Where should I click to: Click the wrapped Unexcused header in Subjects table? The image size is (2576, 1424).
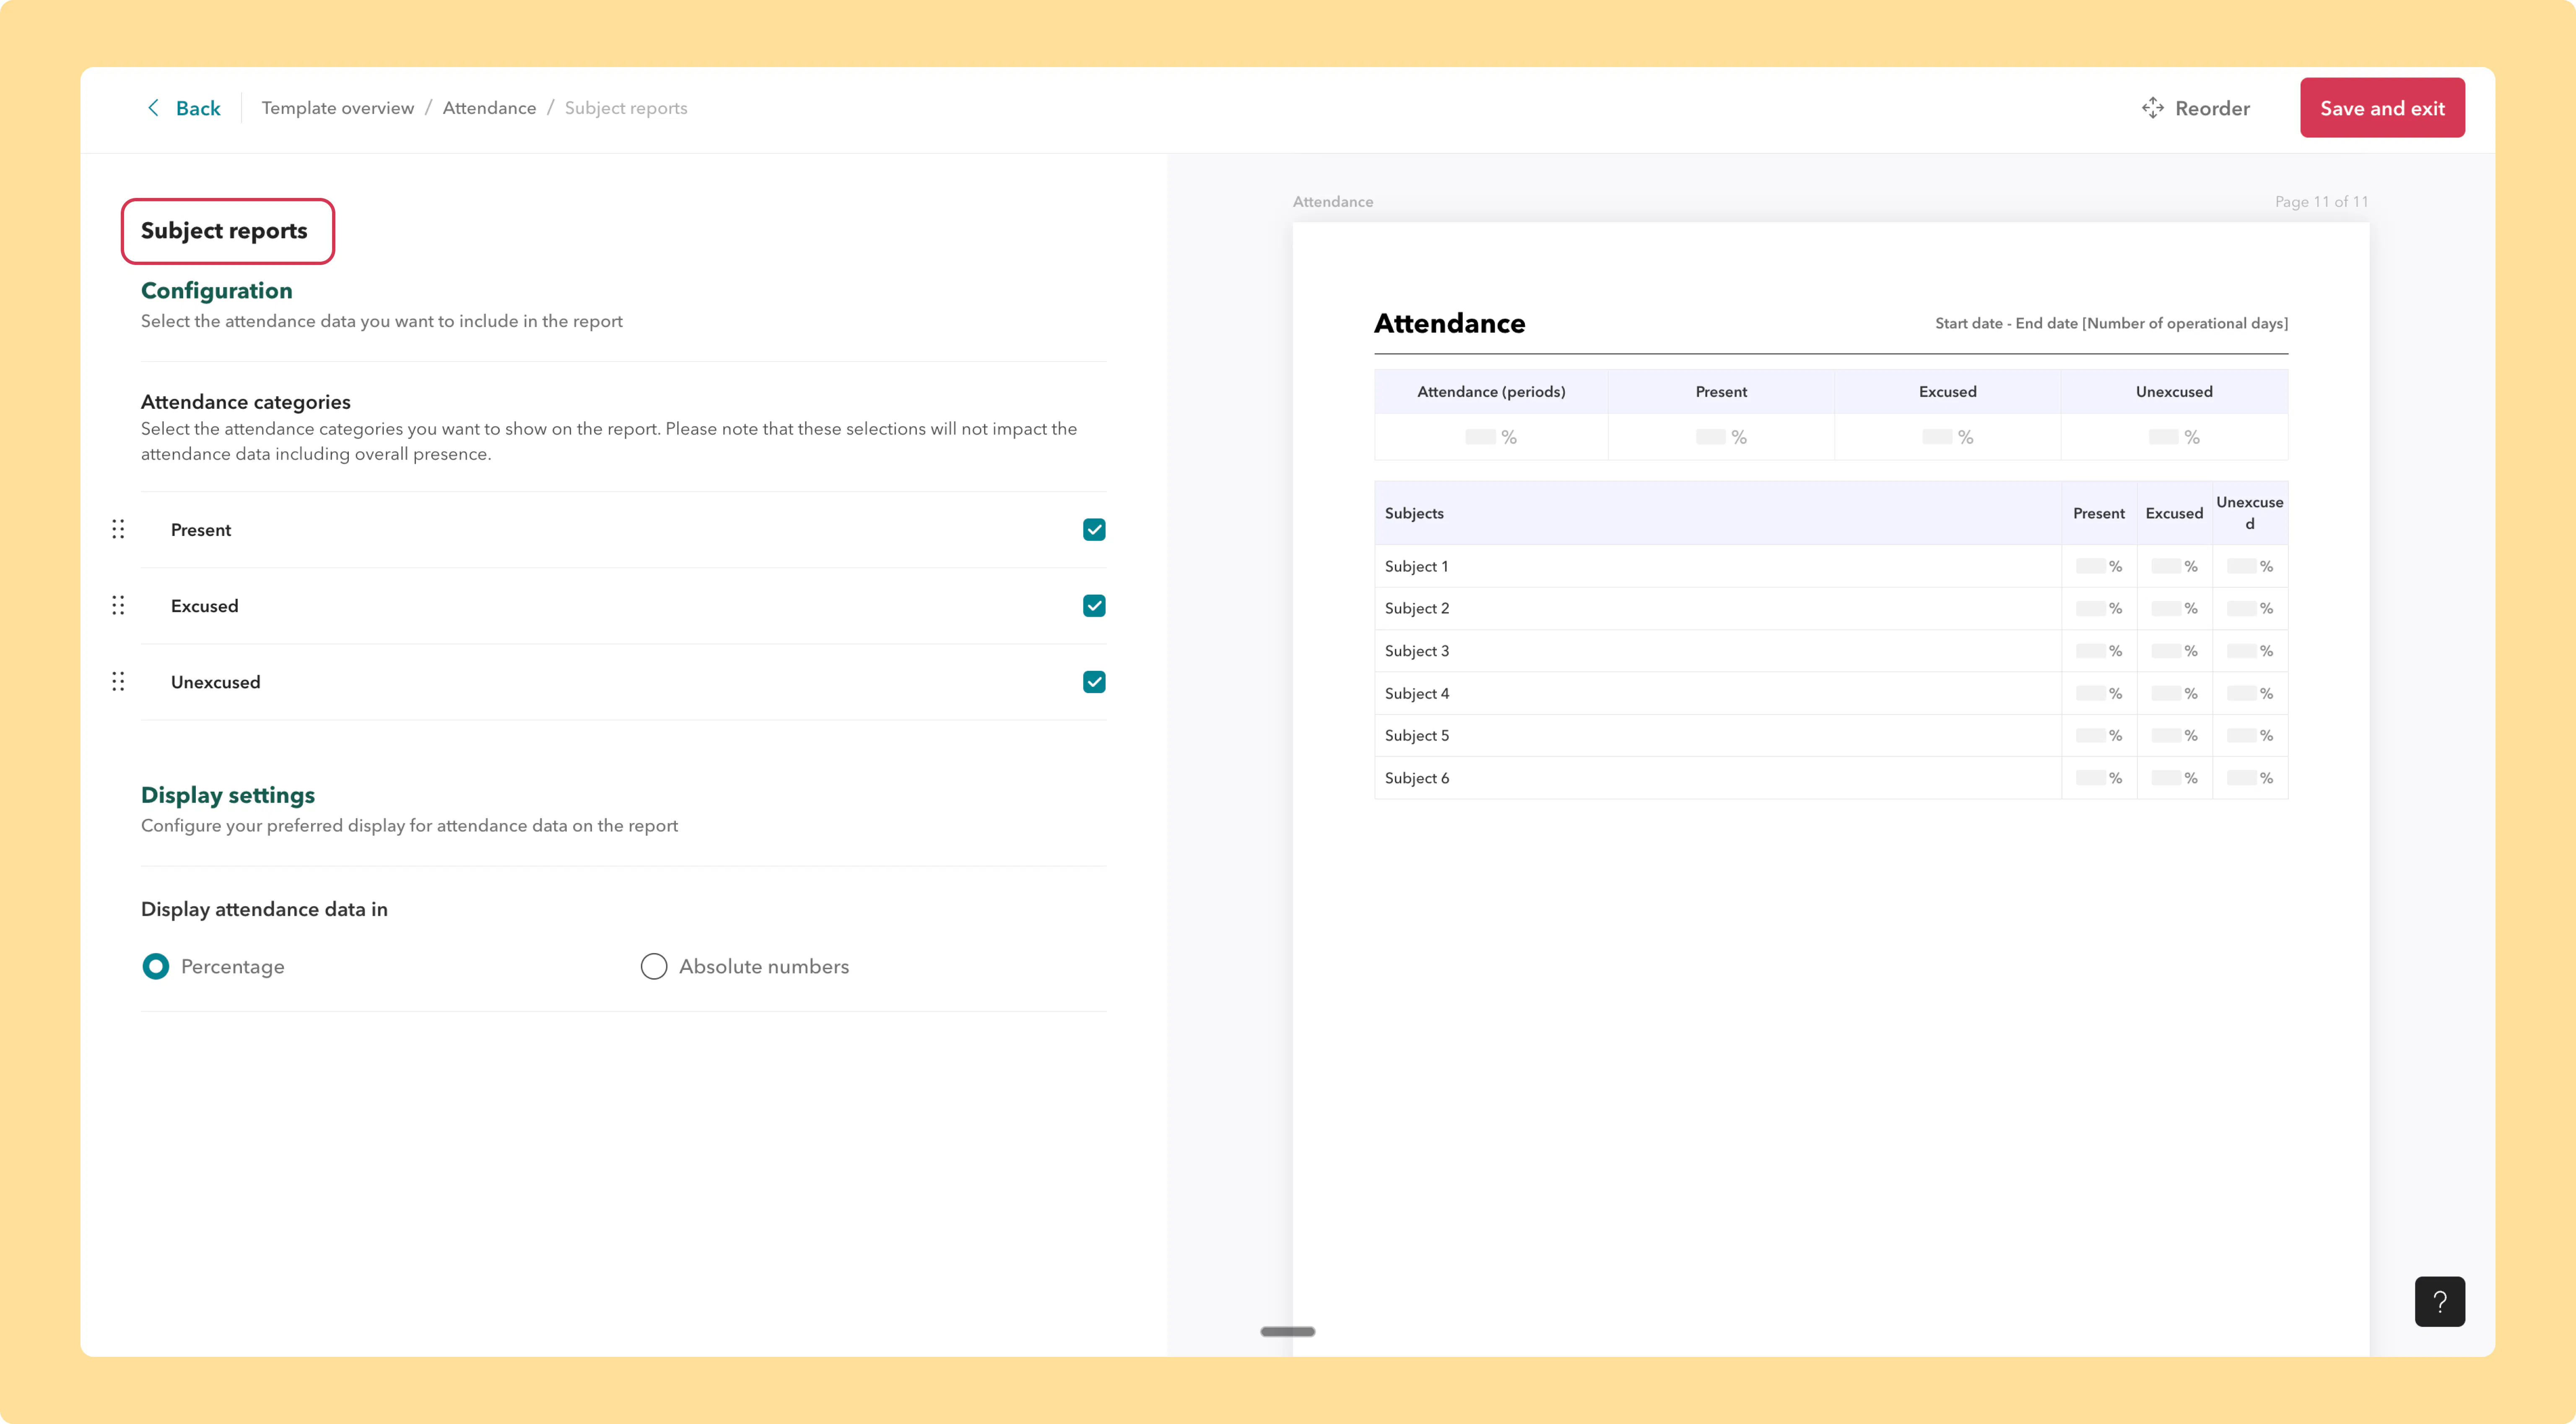pos(2250,513)
